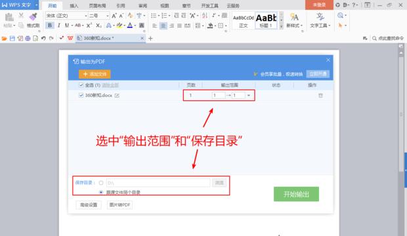Image resolution: width=407 pixels, height=236 pixels.
Task: Click the font color A swatch
Action: (130, 25)
